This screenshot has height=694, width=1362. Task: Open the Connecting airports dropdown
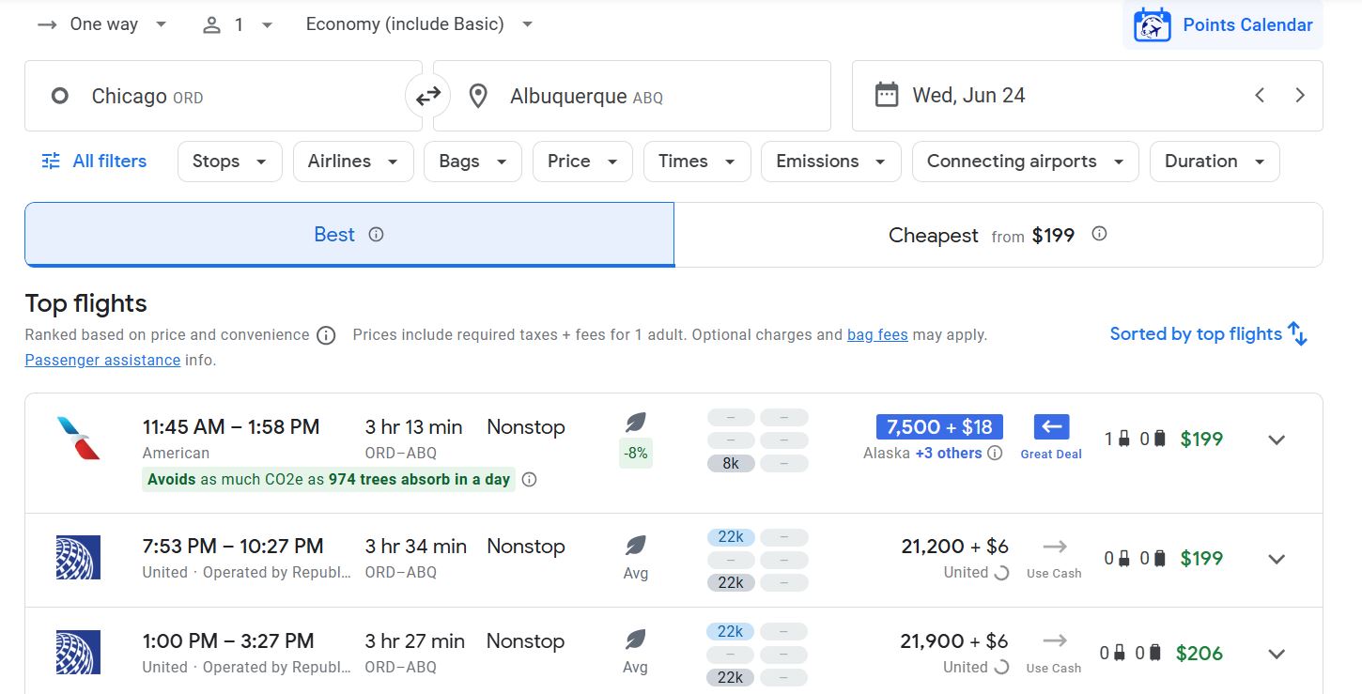click(1026, 162)
